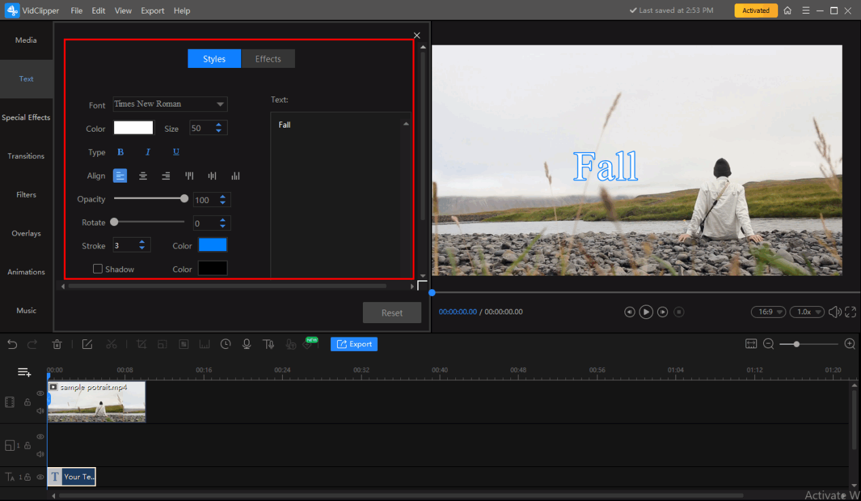Open the blue stroke color swatch
861x501 pixels.
click(212, 245)
